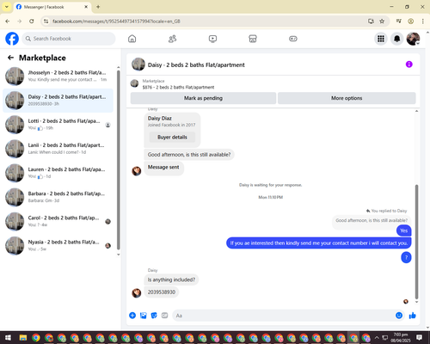
Task: Open the Lanii conversation
Action: [58, 149]
